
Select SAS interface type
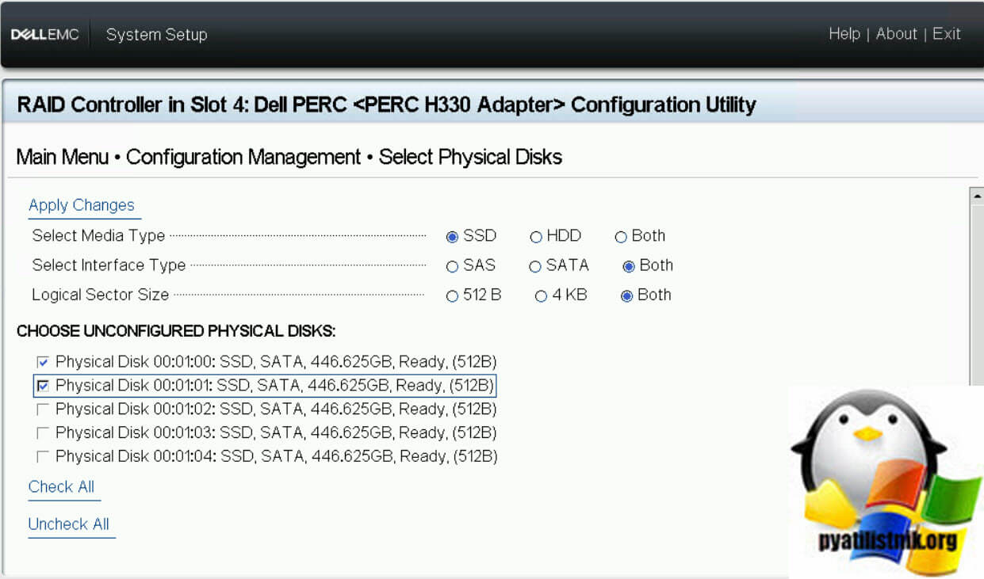(x=452, y=266)
